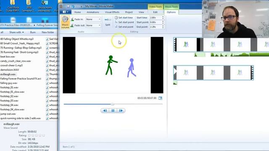
Task: Open chuck norris wednesday desktop icon
Action: pyautogui.click(x=45, y=6)
